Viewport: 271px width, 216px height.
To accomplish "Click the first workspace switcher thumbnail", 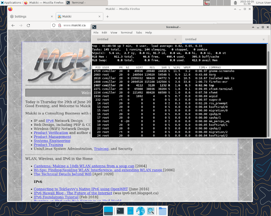I will pyautogui.click(x=206, y=3).
